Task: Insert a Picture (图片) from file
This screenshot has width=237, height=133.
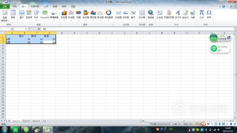Action: pyautogui.click(x=22, y=14)
